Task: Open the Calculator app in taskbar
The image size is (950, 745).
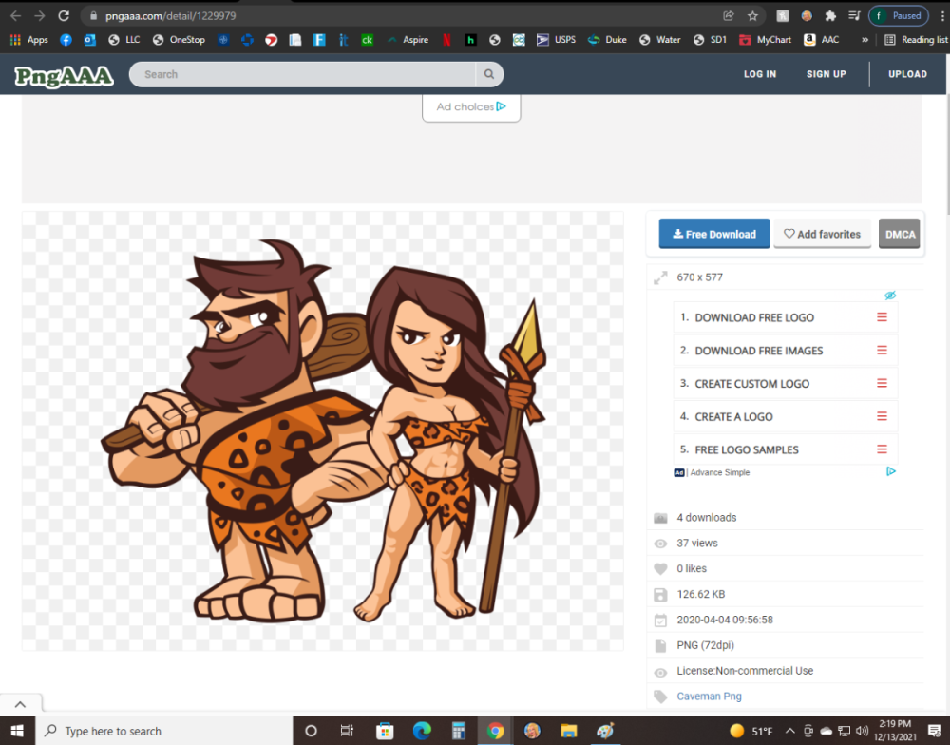Action: pyautogui.click(x=459, y=731)
